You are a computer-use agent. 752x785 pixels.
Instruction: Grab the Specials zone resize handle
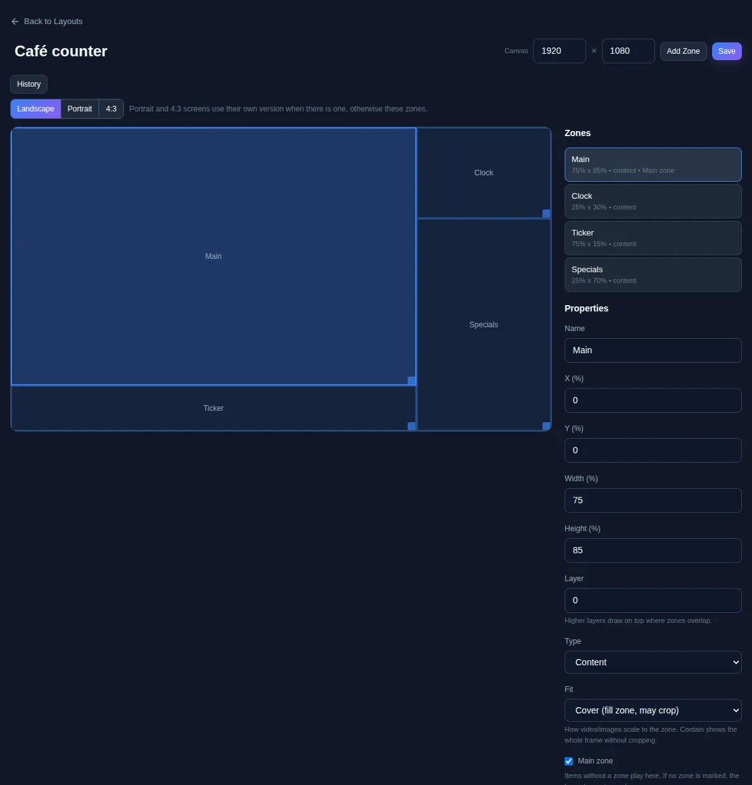point(546,426)
